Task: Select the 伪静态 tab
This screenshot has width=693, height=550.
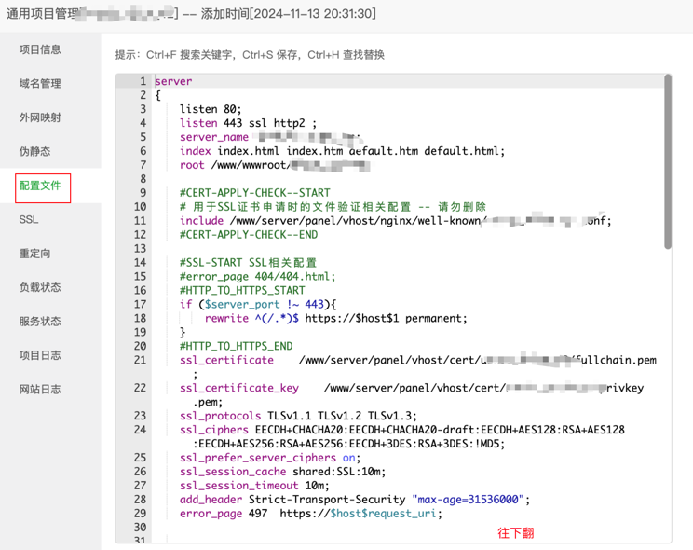Action: click(x=34, y=151)
